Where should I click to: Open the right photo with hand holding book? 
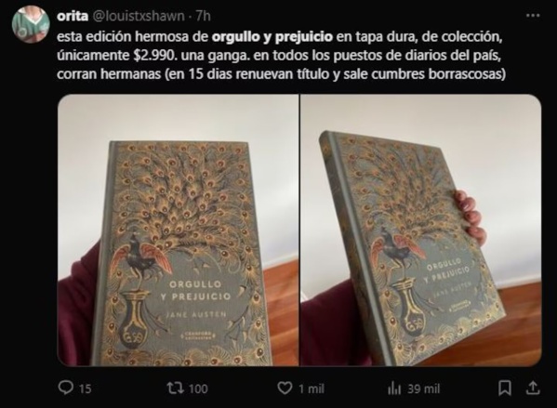pos(421,230)
